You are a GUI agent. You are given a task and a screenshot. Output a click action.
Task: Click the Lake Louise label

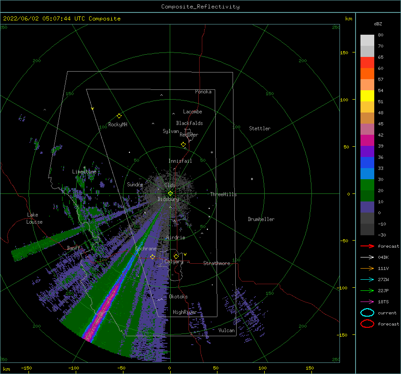pyautogui.click(x=34, y=218)
